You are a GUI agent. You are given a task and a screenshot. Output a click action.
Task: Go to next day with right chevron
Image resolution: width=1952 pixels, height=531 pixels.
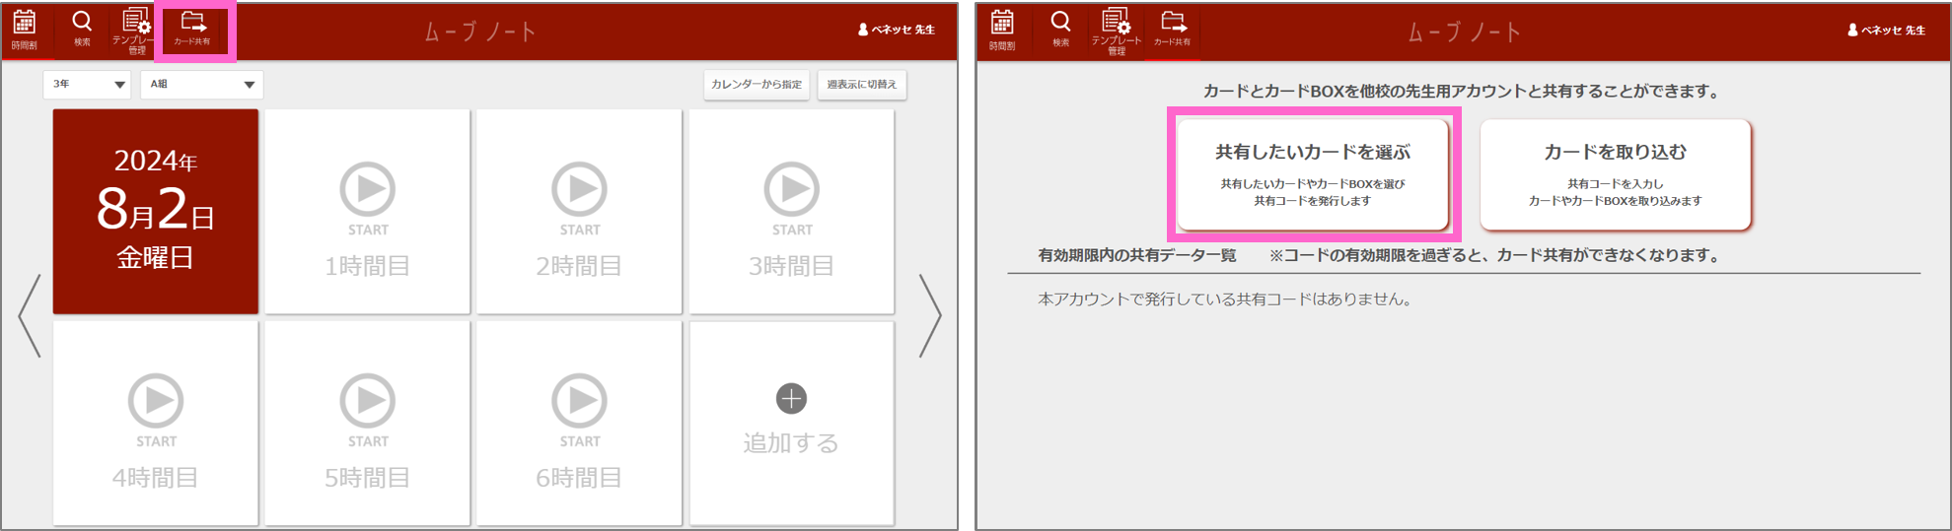tap(929, 315)
